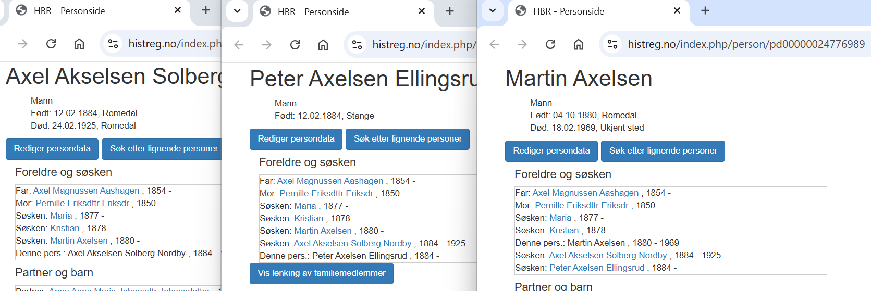
Task: Open sibling link 'Peter Axelsen Ellingsrud'
Action: pyautogui.click(x=596, y=268)
